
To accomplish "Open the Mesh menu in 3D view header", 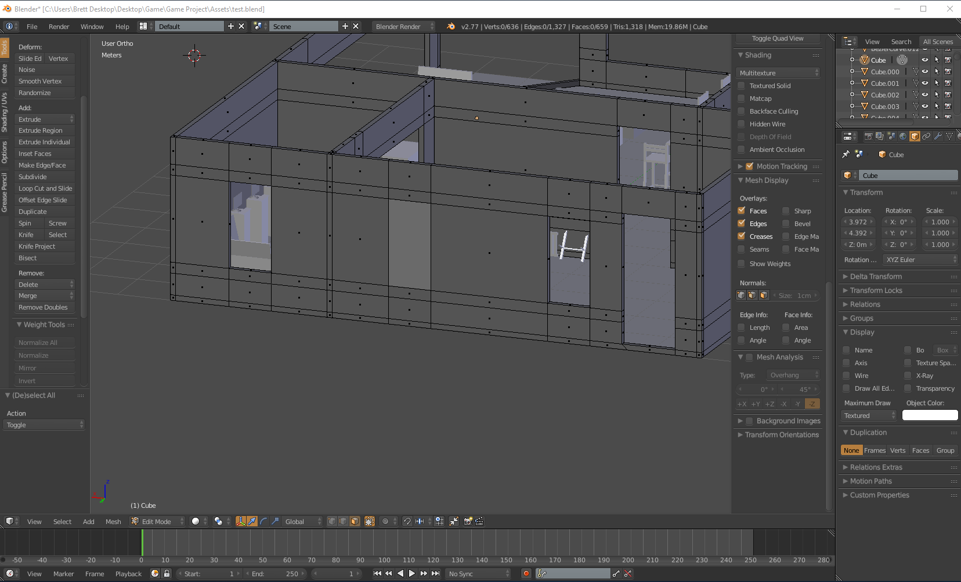I will click(113, 522).
